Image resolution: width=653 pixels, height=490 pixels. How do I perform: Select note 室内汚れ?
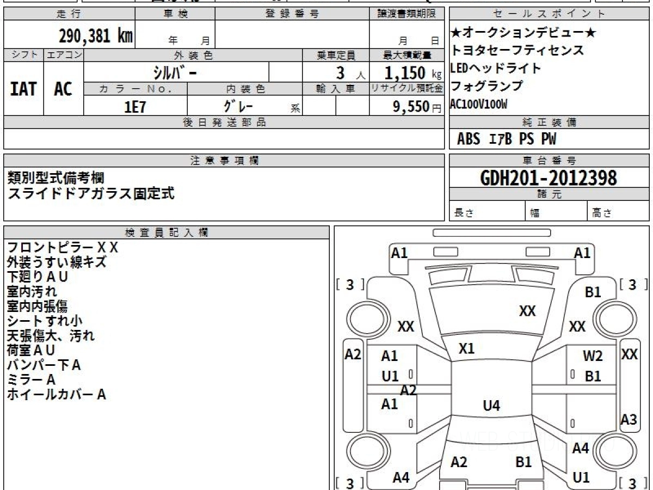point(32,292)
